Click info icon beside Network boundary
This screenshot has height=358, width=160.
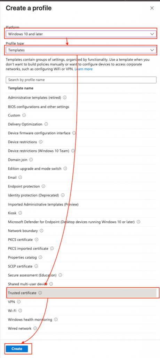coord(42,231)
